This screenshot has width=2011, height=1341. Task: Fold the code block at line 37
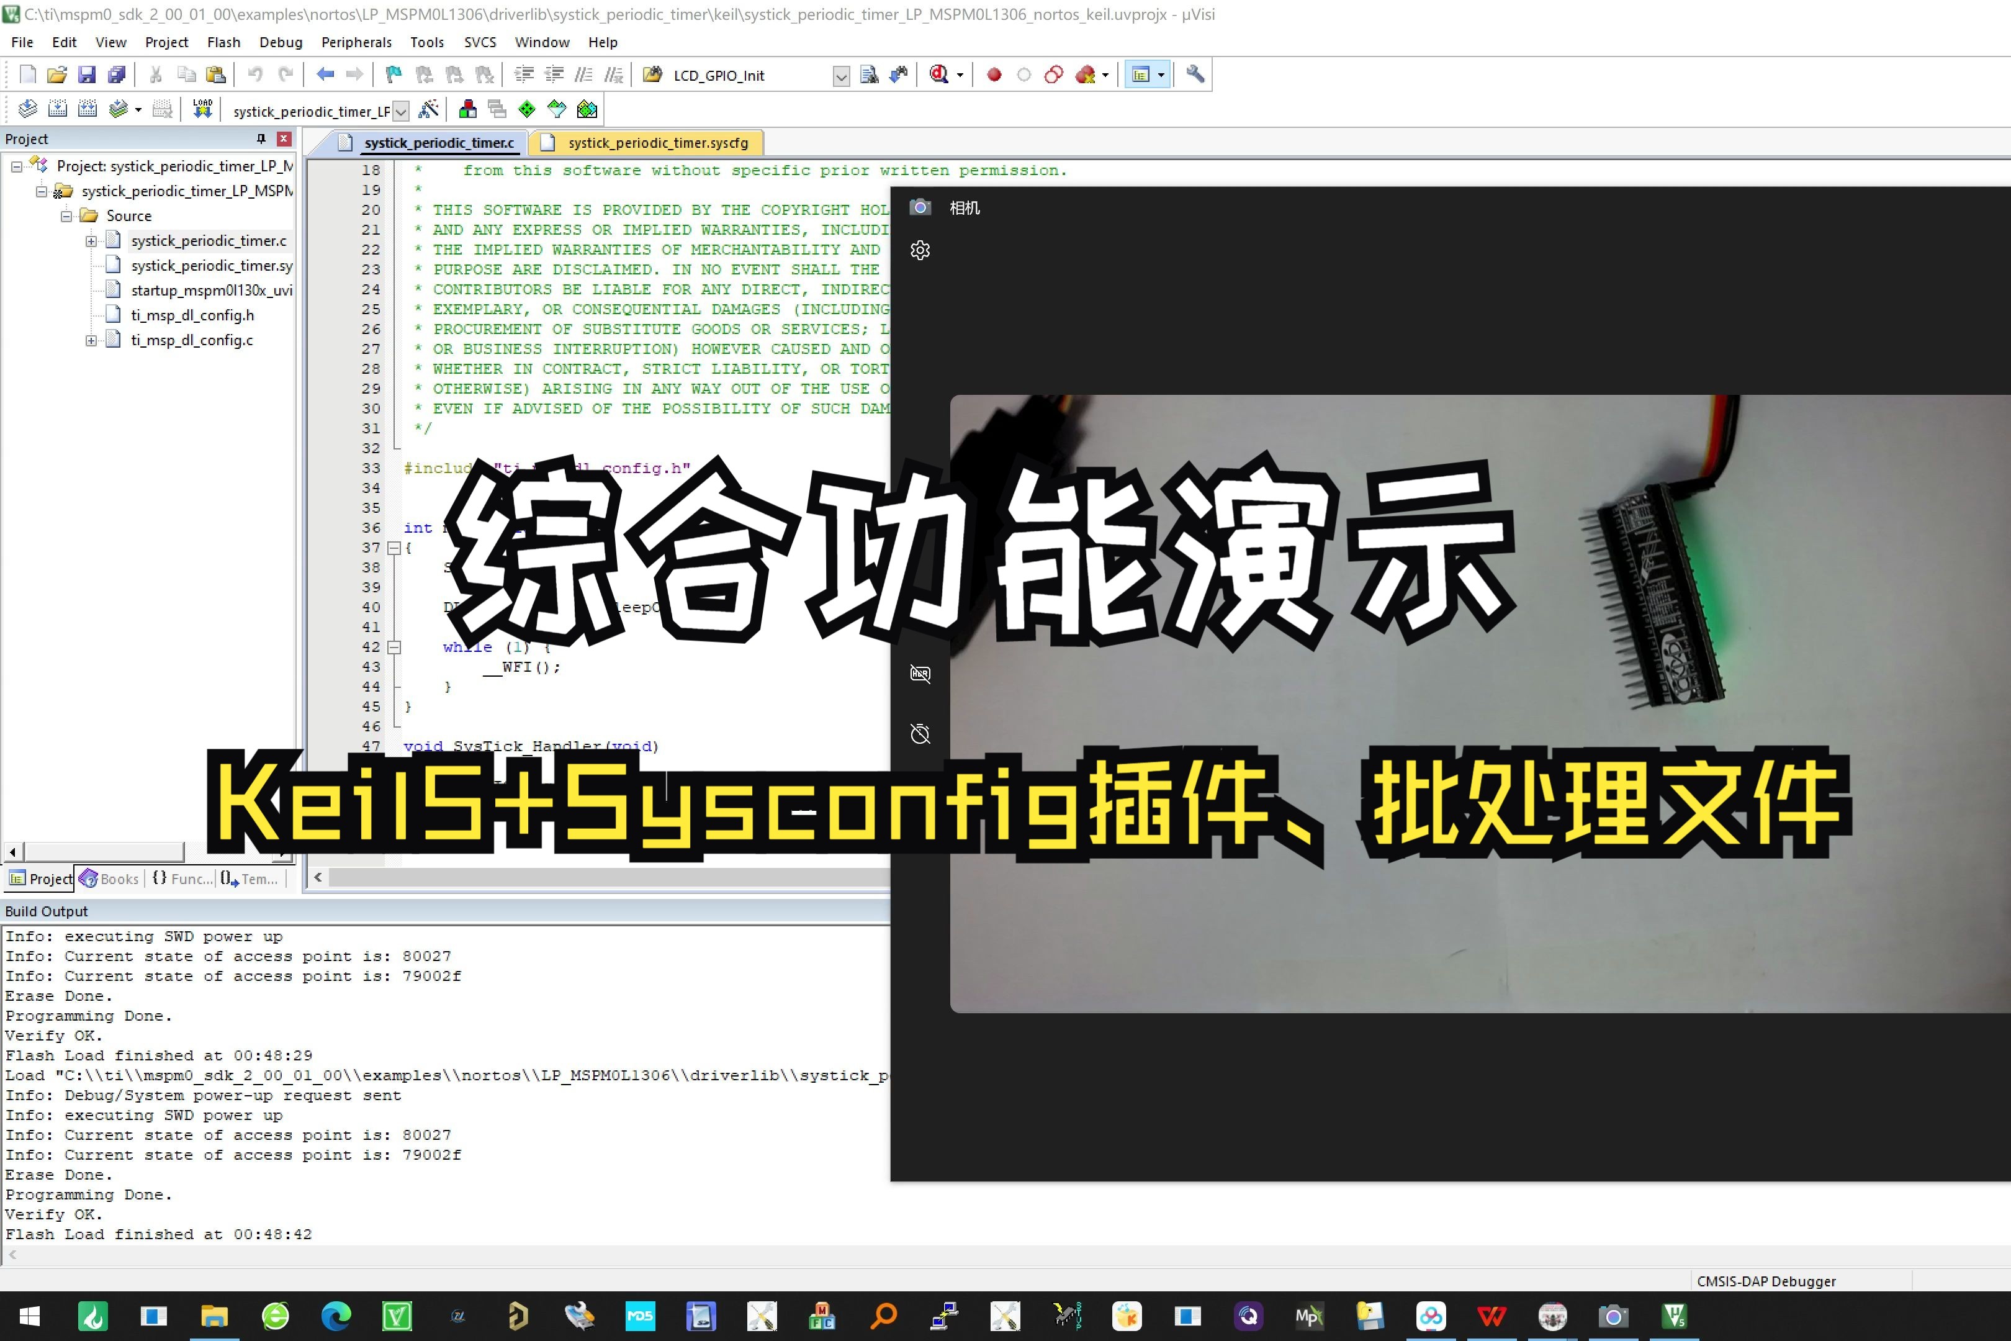(x=394, y=548)
